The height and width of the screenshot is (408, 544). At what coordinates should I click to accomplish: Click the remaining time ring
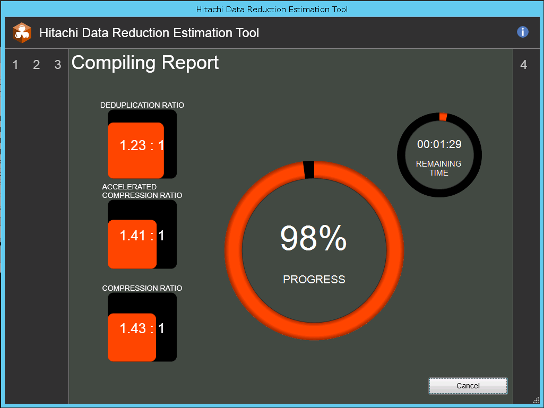coord(439,155)
